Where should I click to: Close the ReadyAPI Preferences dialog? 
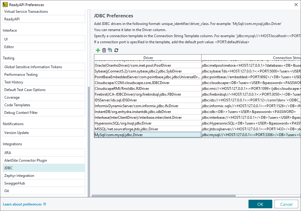click(296, 5)
